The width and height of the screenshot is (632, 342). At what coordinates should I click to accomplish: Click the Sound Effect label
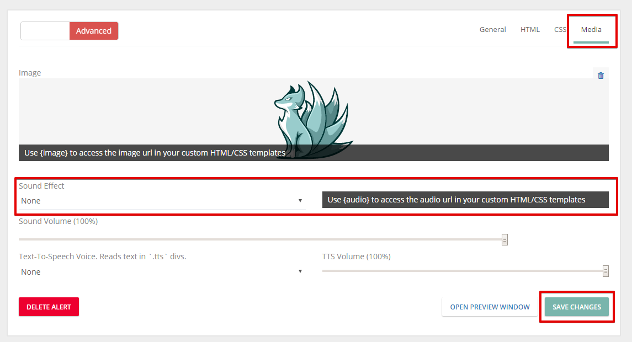point(41,186)
